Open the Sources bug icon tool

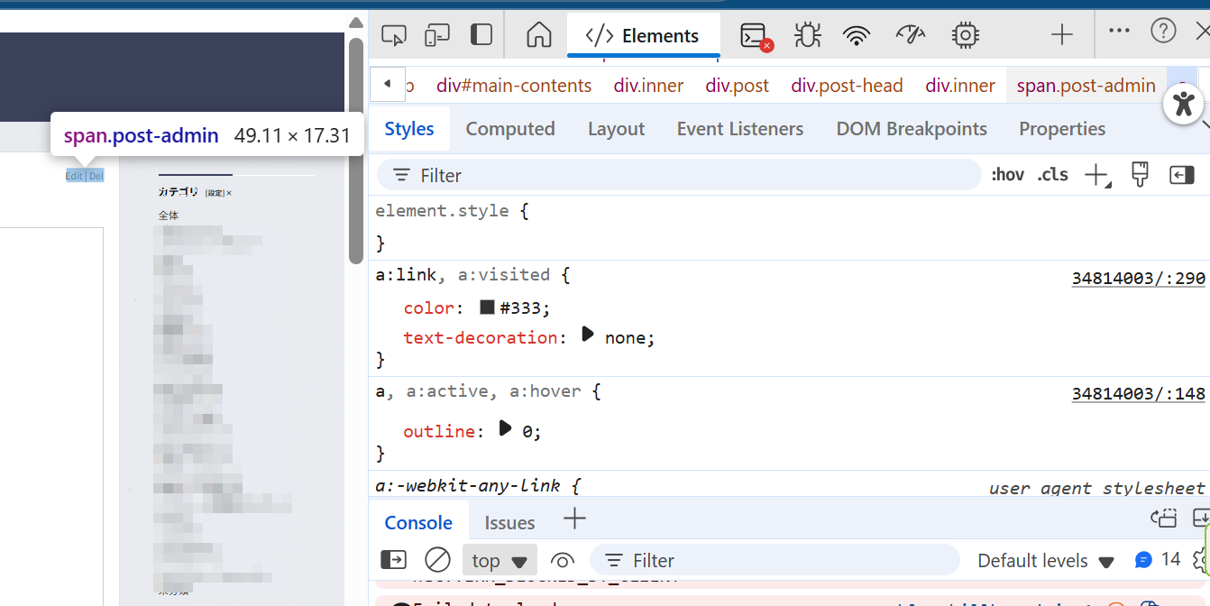click(x=807, y=35)
